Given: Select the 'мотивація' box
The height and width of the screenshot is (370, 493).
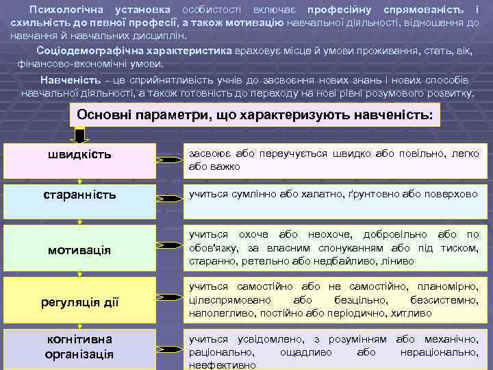Looking at the screenshot, I should [x=79, y=248].
